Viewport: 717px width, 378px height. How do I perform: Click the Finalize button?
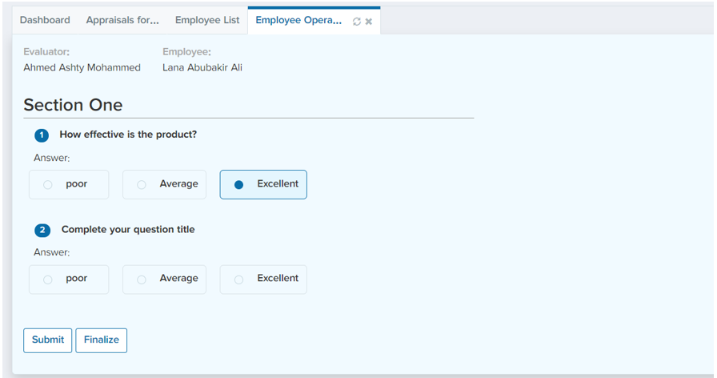tap(102, 340)
